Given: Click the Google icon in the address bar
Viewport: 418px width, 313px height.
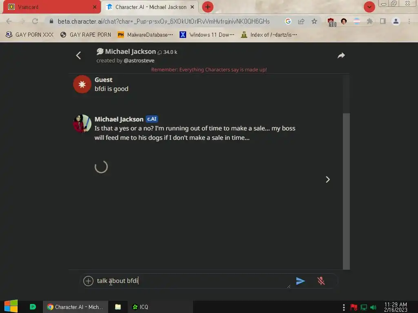Looking at the screenshot, I should point(288,21).
